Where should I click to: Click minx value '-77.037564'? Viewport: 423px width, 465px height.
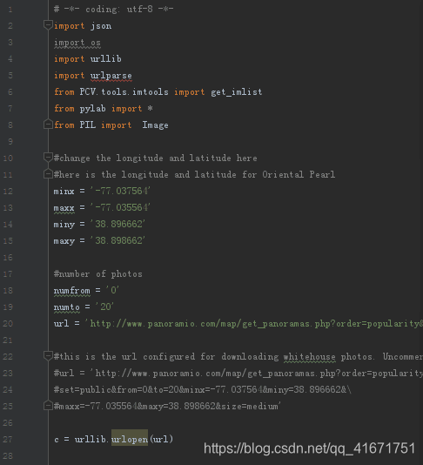(x=120, y=191)
